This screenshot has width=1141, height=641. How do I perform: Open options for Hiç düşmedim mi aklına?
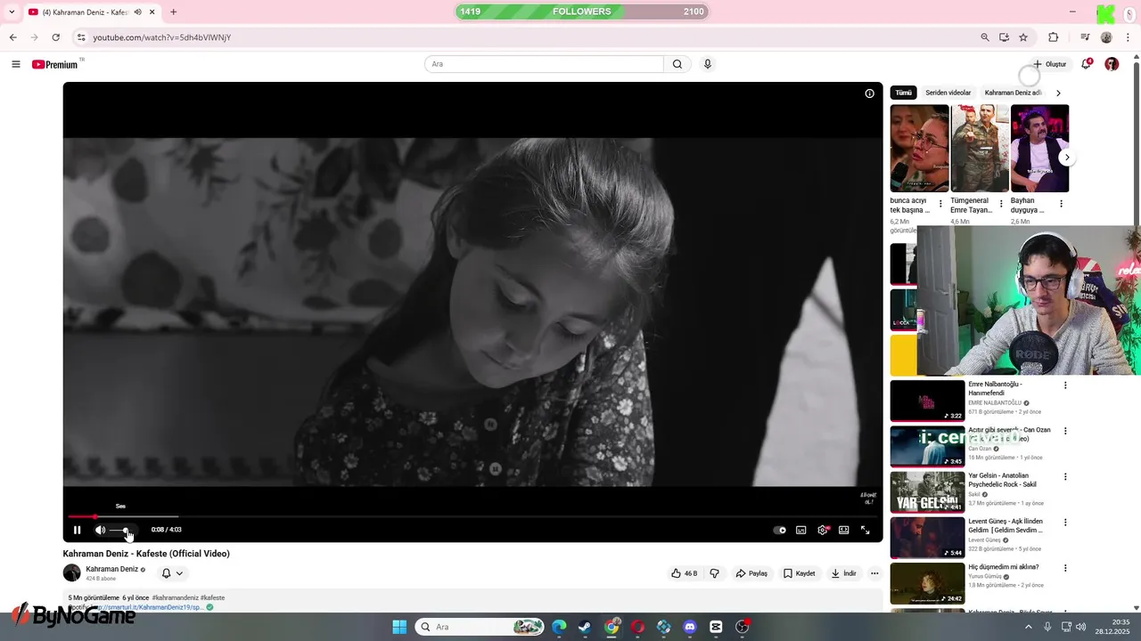pos(1064,568)
